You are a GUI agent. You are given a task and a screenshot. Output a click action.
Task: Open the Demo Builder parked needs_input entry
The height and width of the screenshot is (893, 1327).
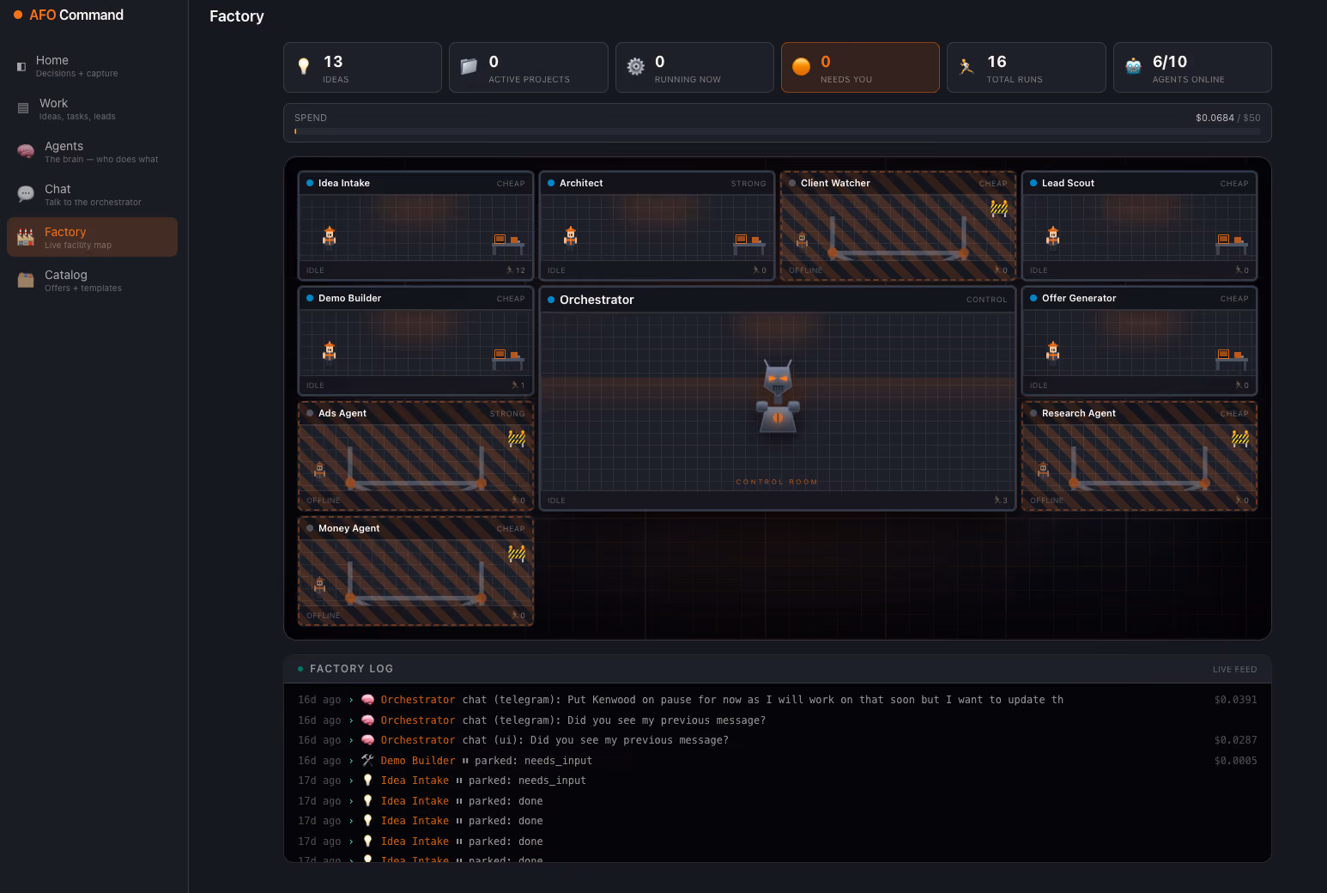tap(778, 761)
